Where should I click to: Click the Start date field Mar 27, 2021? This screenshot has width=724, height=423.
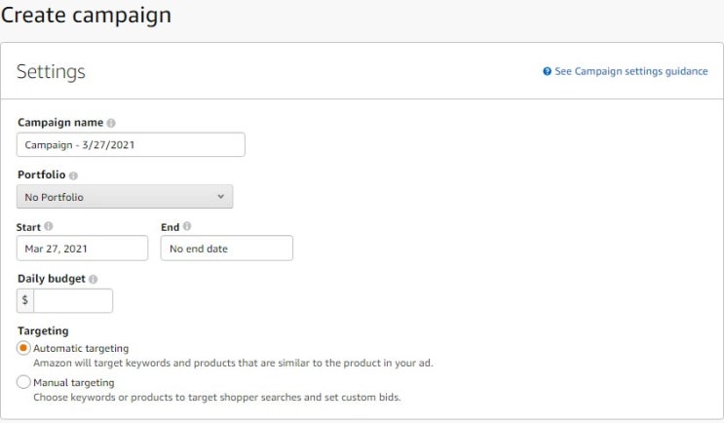[82, 249]
